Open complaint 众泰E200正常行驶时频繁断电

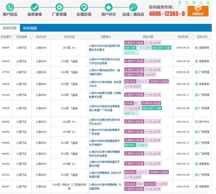point(104,154)
